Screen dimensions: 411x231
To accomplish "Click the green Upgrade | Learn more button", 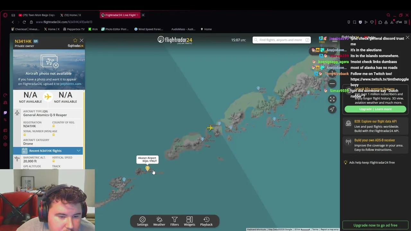I will coord(375,109).
